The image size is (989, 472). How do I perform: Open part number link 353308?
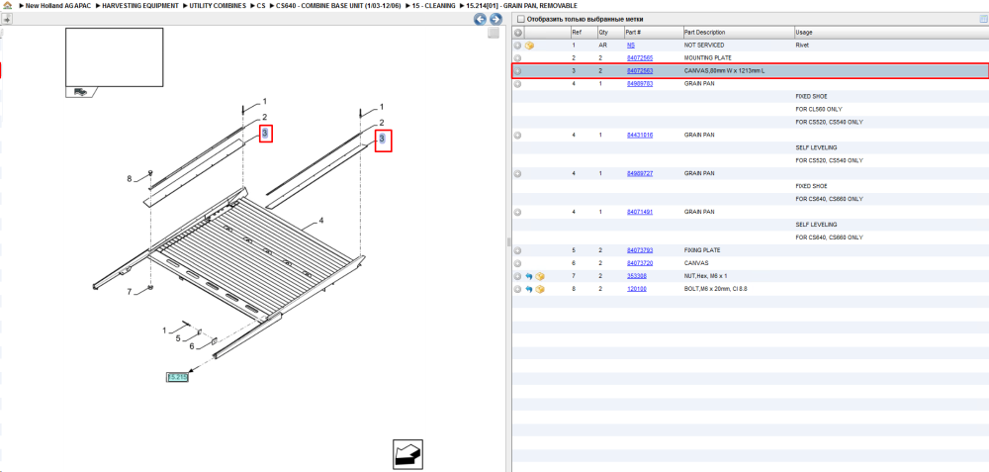[x=636, y=276]
